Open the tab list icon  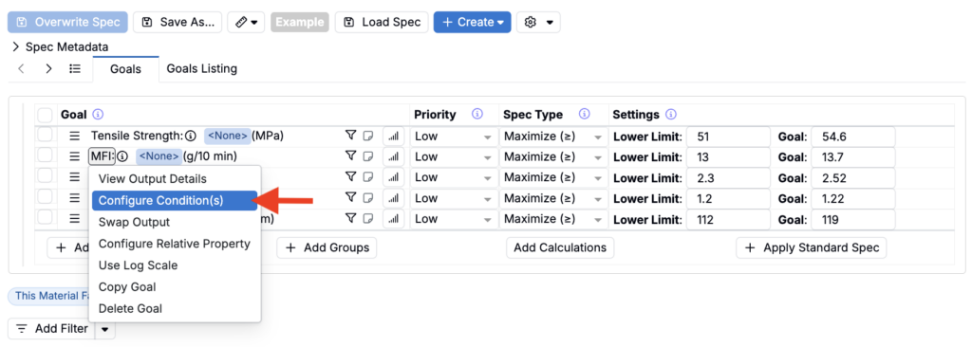pos(75,69)
